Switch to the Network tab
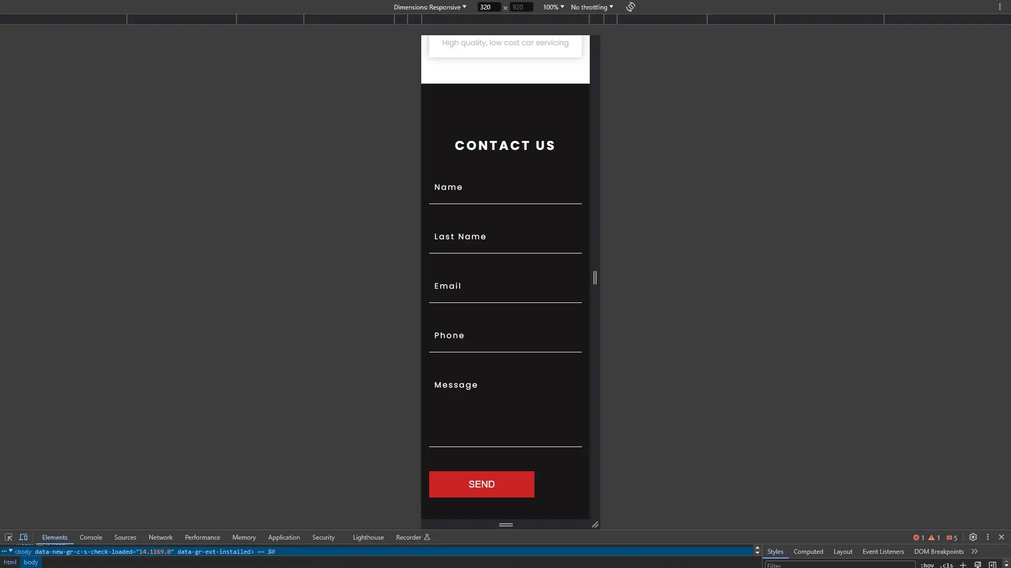The width and height of the screenshot is (1011, 568). tap(161, 537)
